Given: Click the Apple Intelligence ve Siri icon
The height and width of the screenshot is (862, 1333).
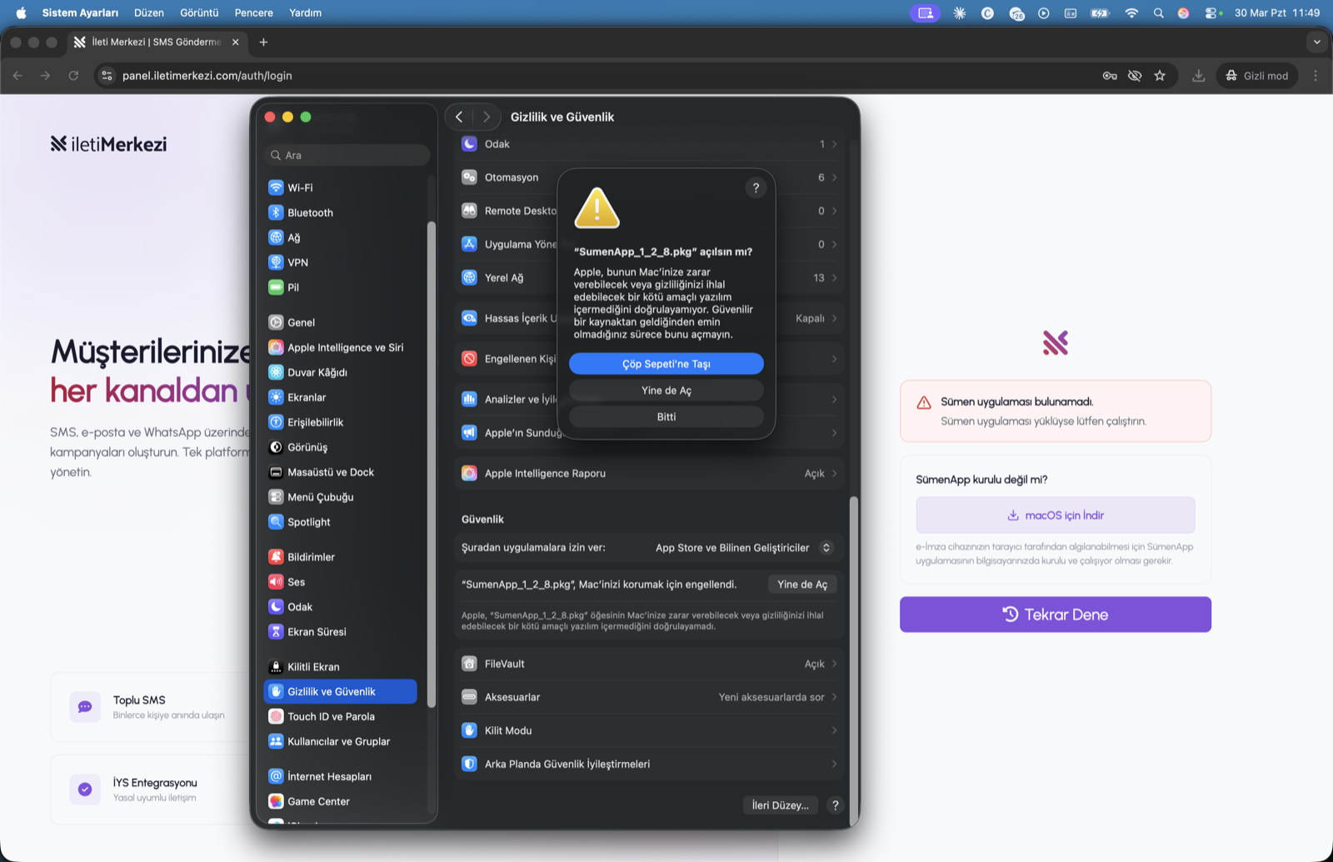Looking at the screenshot, I should click(276, 347).
